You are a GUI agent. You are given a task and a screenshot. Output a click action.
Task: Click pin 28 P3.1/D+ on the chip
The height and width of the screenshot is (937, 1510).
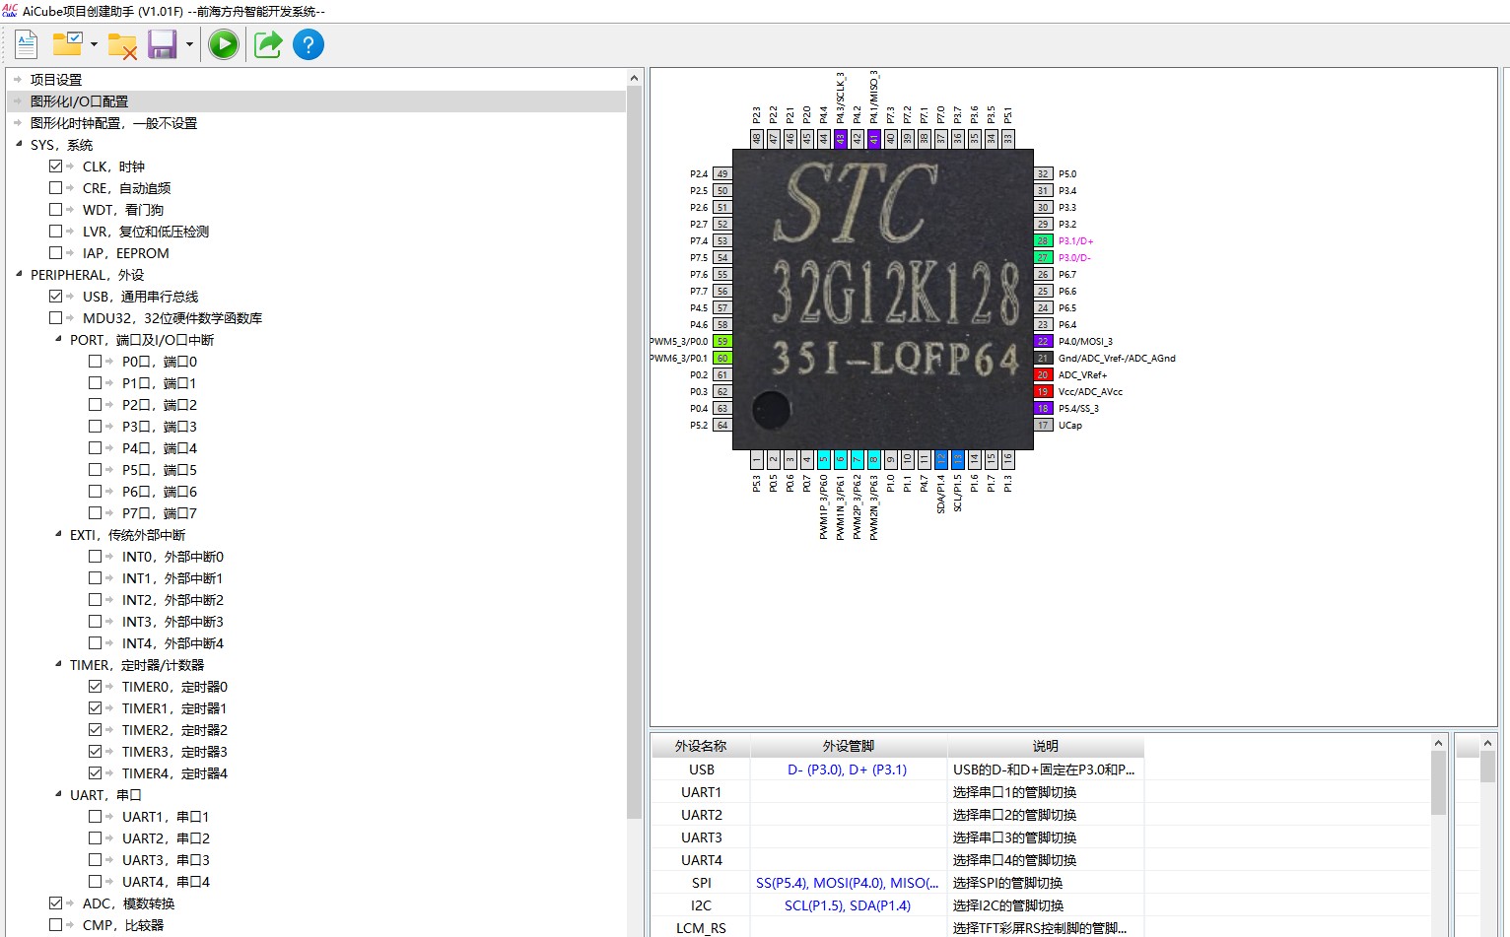1043,241
